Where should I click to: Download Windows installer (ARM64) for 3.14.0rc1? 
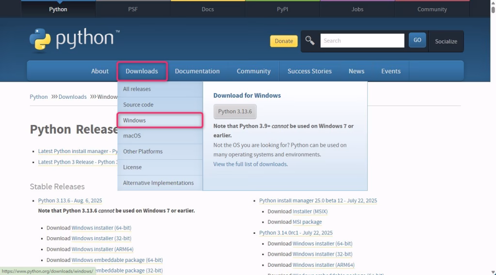[x=324, y=265]
